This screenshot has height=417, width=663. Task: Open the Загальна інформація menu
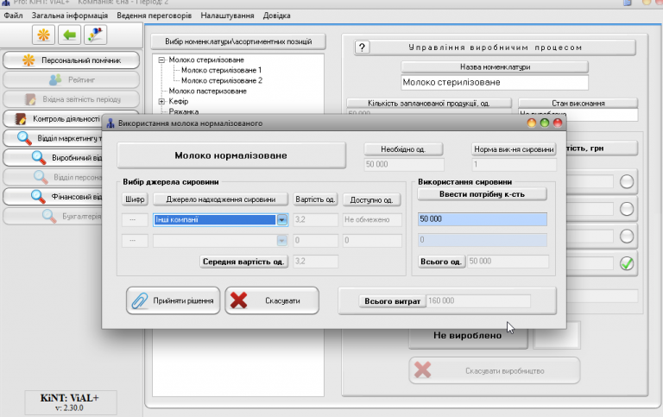(x=70, y=16)
